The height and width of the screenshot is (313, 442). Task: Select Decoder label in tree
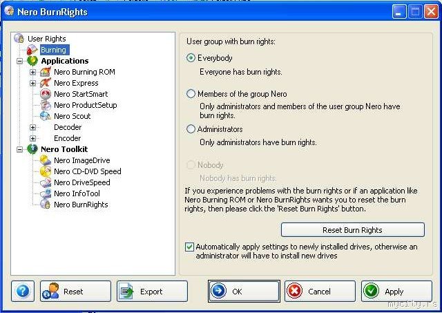68,127
